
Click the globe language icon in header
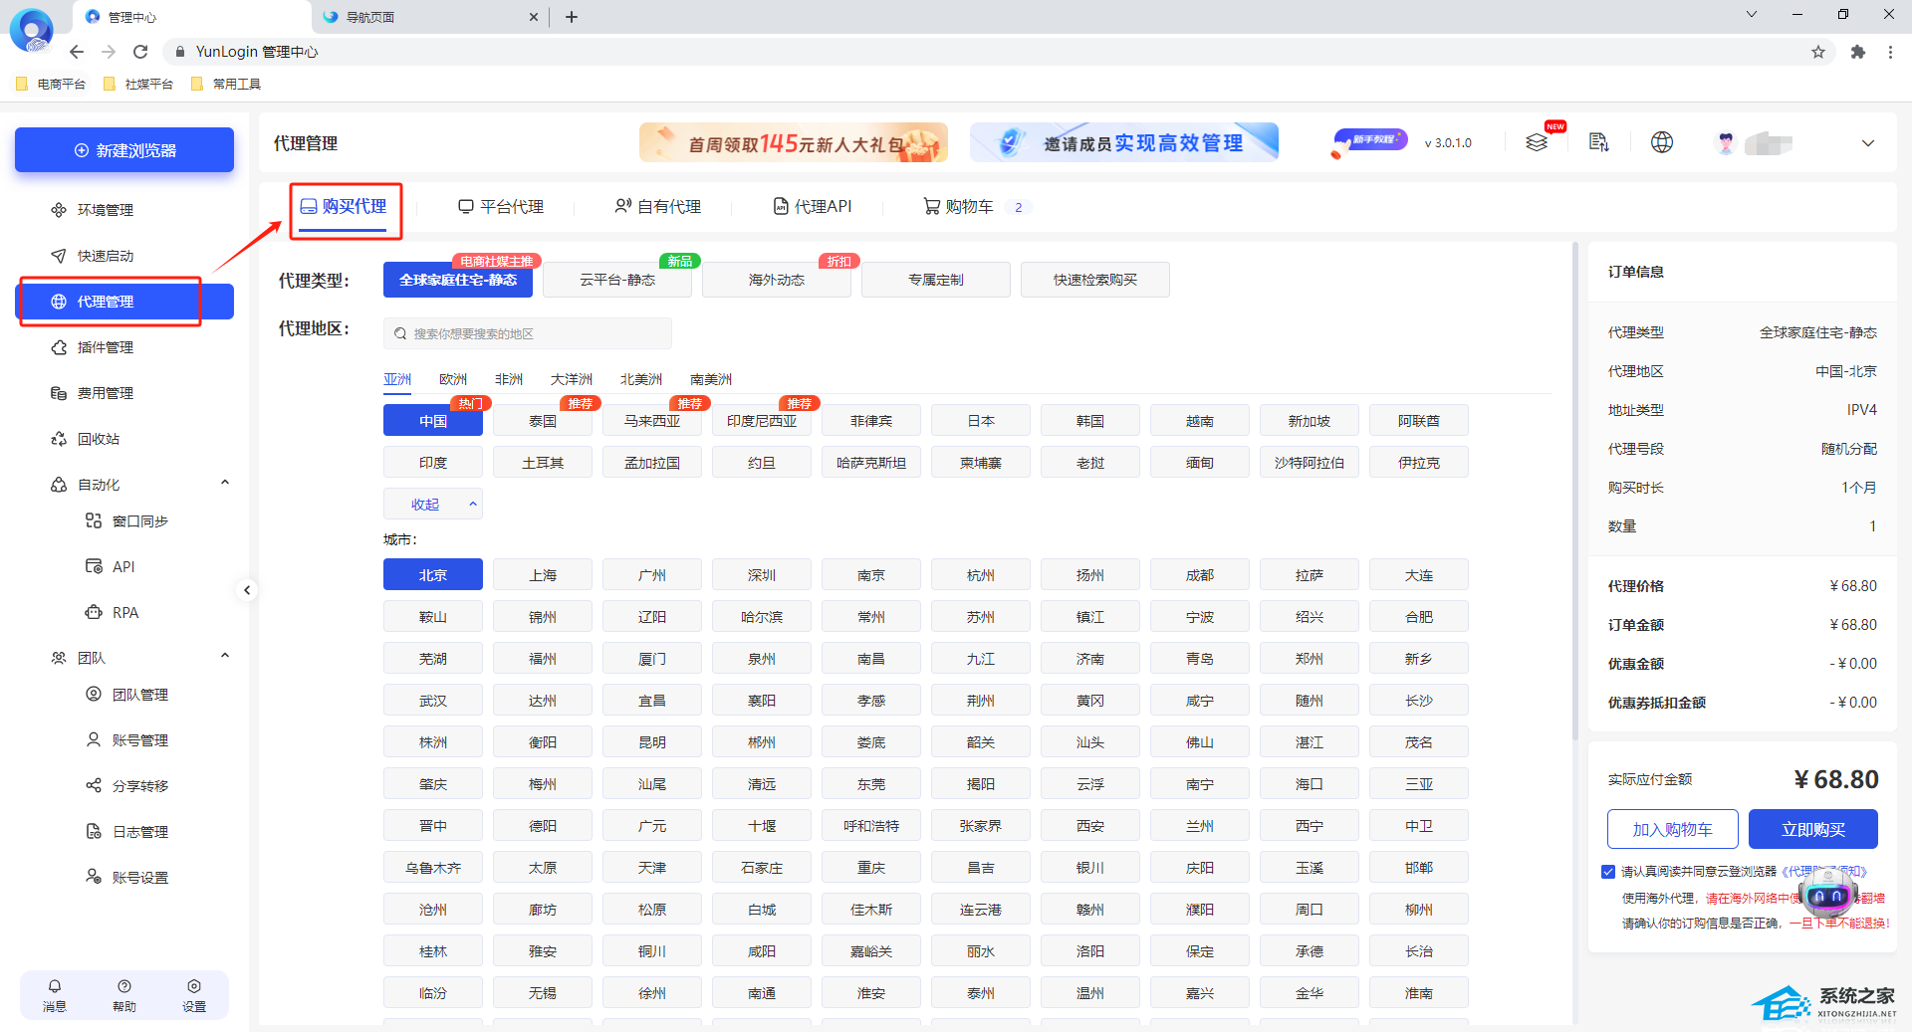(1661, 142)
